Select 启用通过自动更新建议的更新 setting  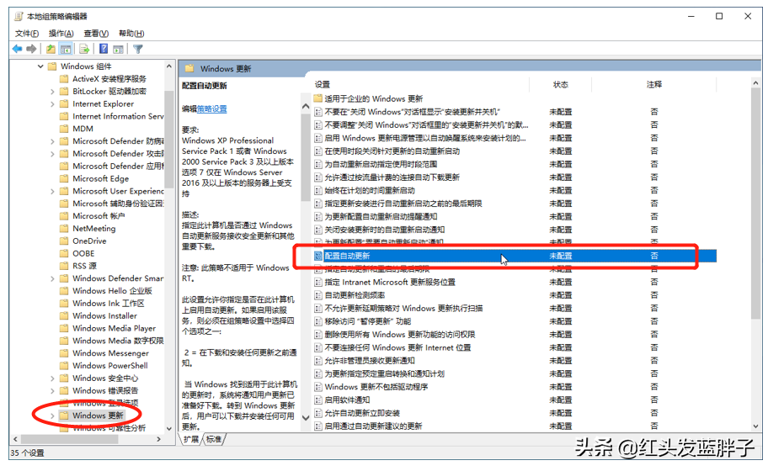click(373, 426)
